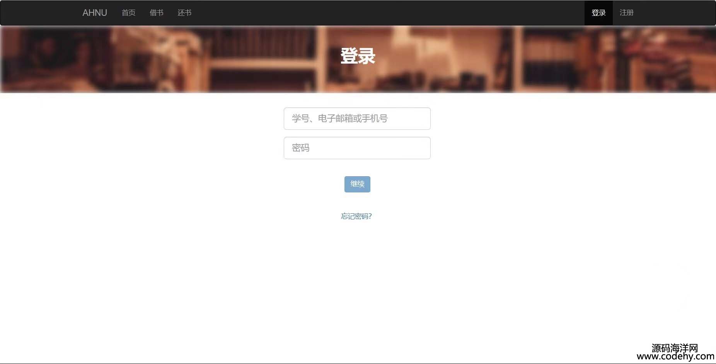Focus the 学号、电子邮箱或手机号 field
716x364 pixels.
pos(357,119)
